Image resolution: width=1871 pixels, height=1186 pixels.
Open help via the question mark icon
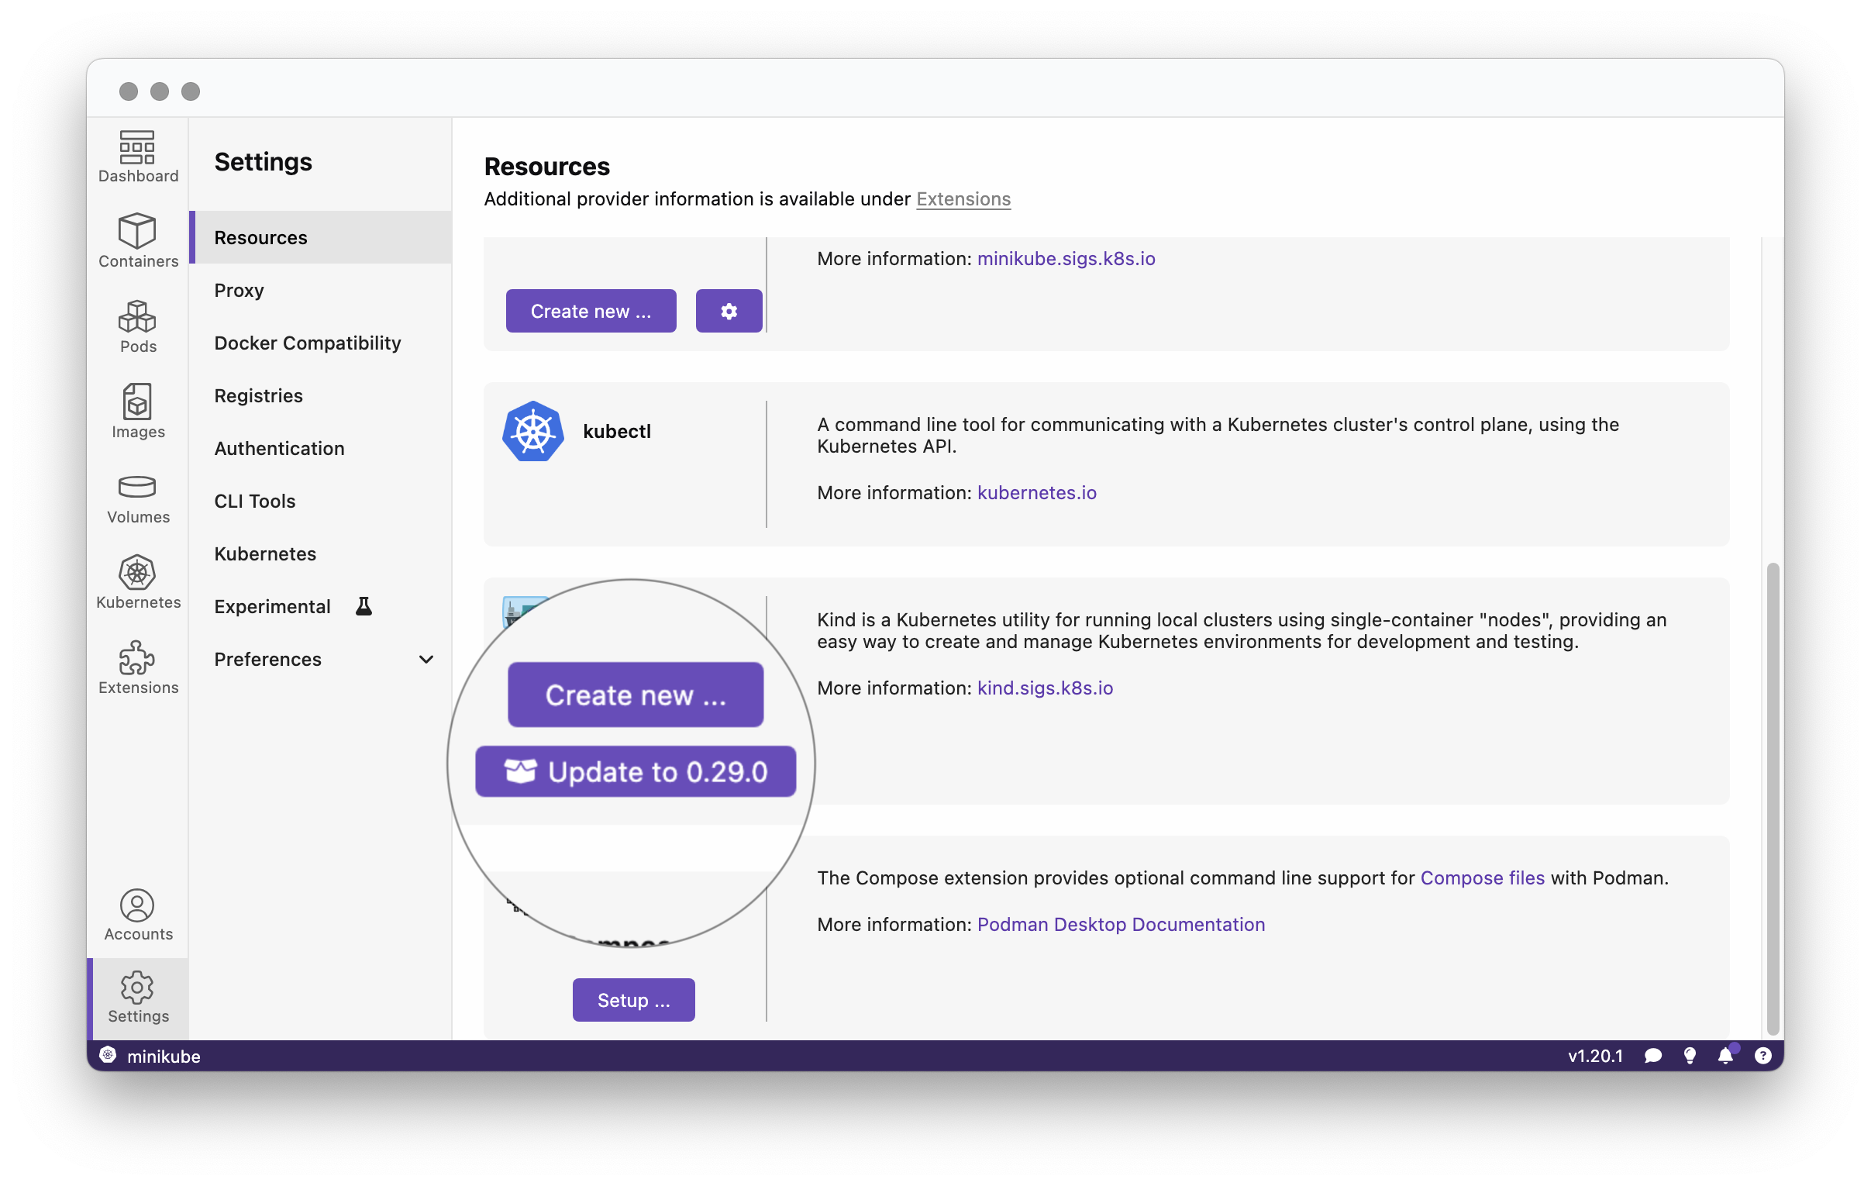[x=1762, y=1057]
